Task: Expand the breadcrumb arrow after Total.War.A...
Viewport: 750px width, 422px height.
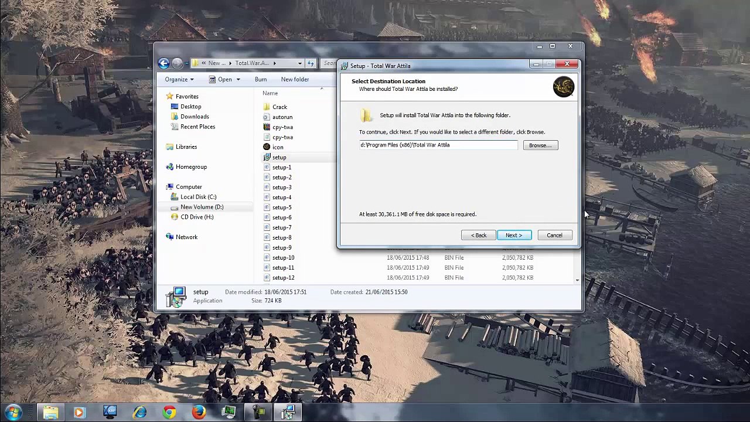Action: pyautogui.click(x=274, y=63)
